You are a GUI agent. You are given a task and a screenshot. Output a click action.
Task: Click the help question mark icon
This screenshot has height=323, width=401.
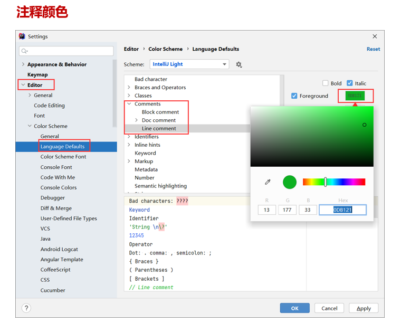[26, 308]
